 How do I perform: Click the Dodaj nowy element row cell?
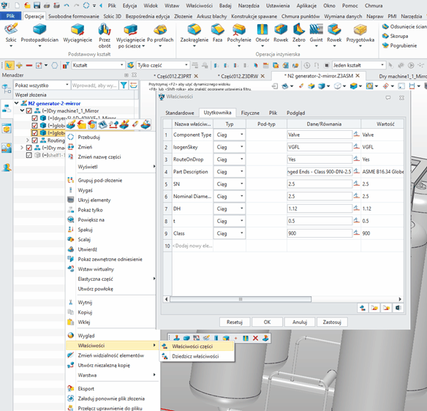pyautogui.click(x=193, y=246)
